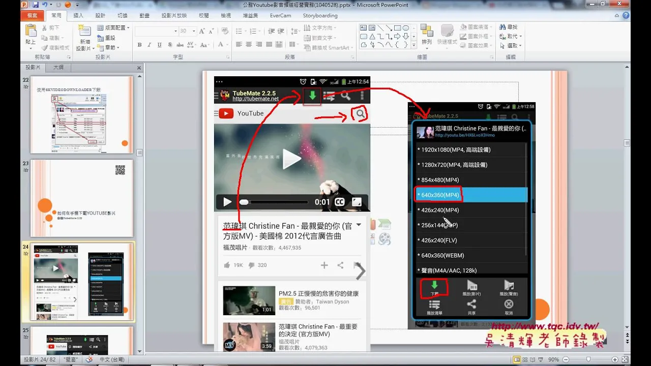
Task: Fit slide to current window
Action: [625, 359]
